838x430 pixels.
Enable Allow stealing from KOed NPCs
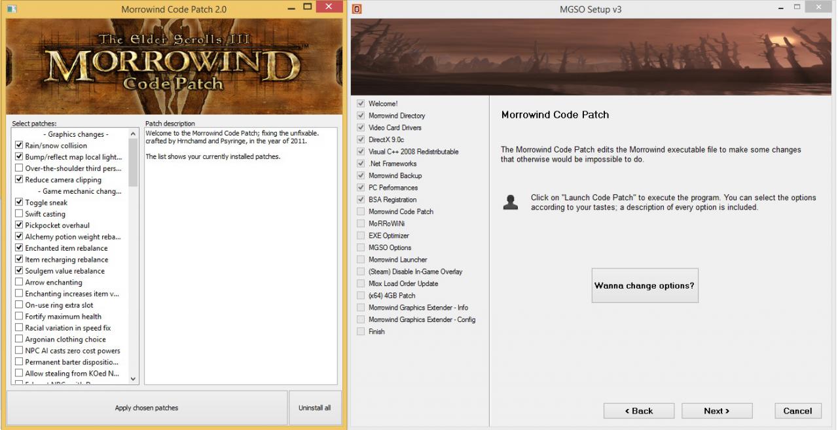(x=19, y=373)
